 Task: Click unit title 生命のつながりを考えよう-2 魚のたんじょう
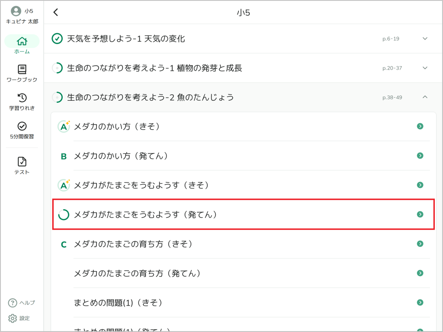point(151,97)
